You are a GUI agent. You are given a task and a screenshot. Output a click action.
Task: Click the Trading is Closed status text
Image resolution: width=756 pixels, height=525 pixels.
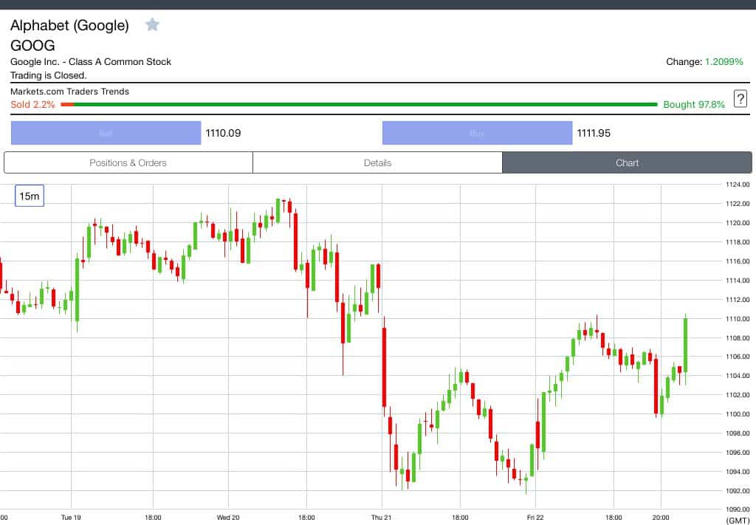(49, 75)
